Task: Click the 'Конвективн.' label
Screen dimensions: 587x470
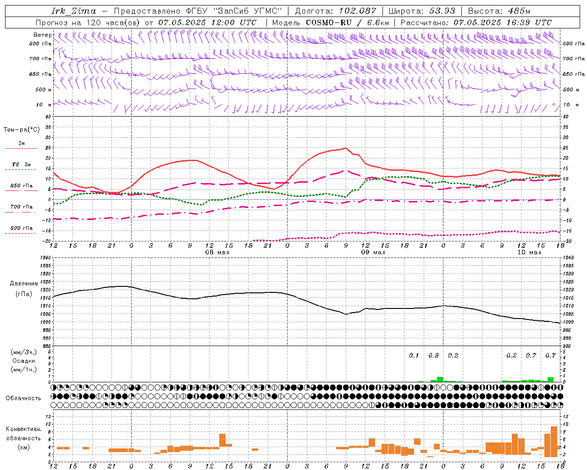Action: [x=24, y=429]
